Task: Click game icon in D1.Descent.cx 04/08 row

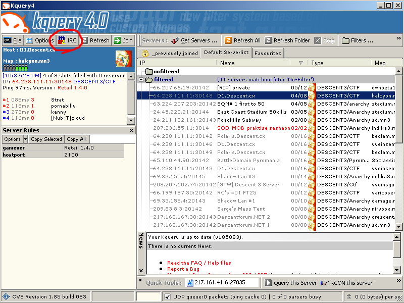Action: click(312, 96)
